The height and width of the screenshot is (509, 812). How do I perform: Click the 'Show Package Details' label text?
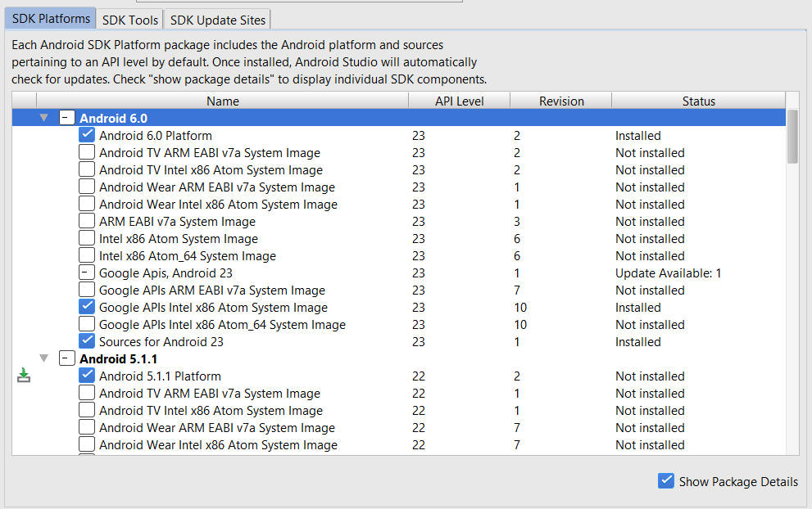(738, 481)
